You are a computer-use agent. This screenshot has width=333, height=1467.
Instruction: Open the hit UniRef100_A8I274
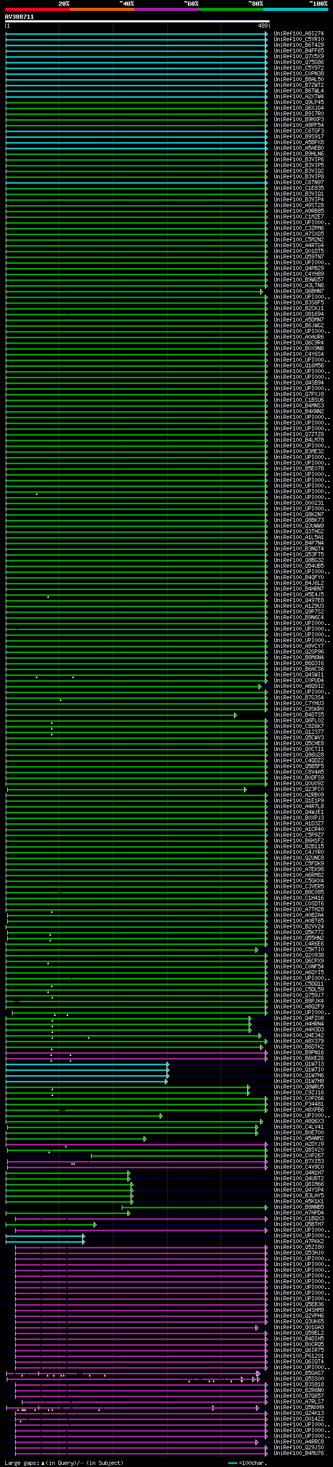tap(299, 34)
